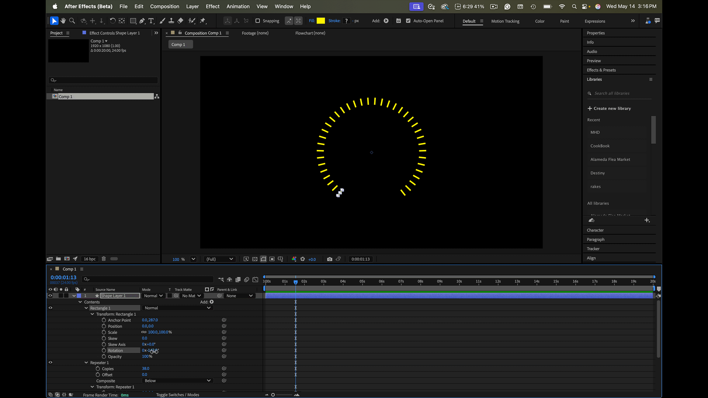
Task: Select the Eraser tool
Action: 180,21
